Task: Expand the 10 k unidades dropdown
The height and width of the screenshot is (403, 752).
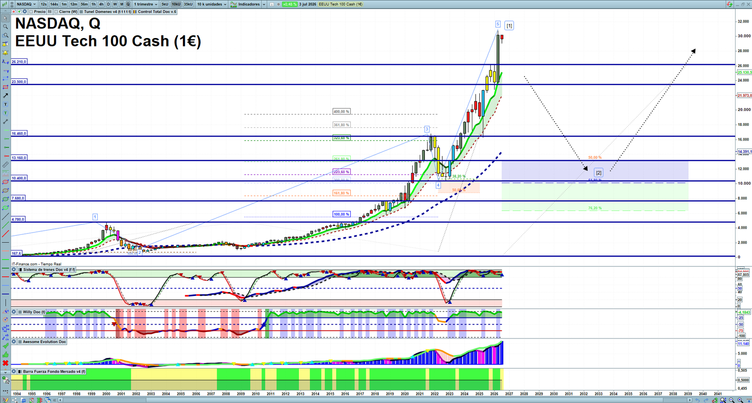Action: pos(211,4)
